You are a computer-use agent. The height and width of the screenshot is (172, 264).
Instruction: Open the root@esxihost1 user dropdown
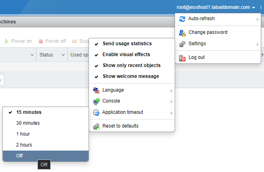coord(216,7)
